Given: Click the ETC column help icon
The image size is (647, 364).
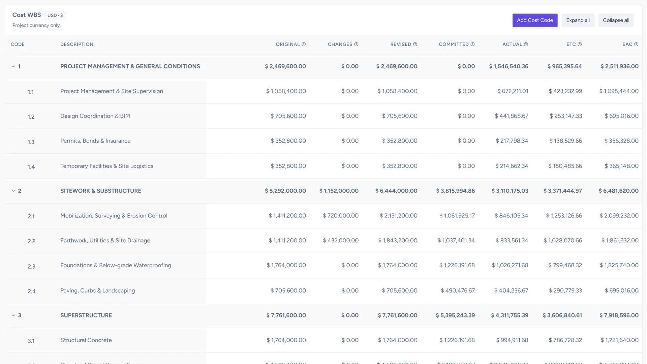Looking at the screenshot, I should 580,44.
